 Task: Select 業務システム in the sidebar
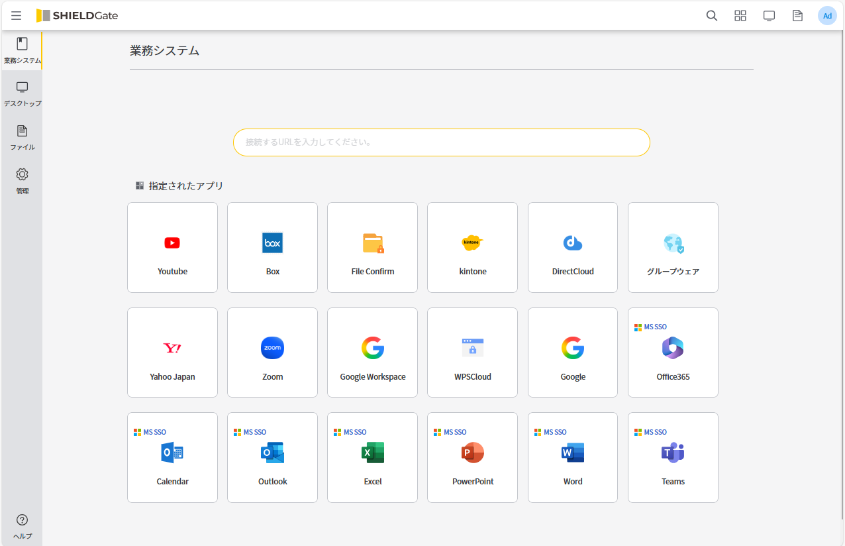coord(22,51)
